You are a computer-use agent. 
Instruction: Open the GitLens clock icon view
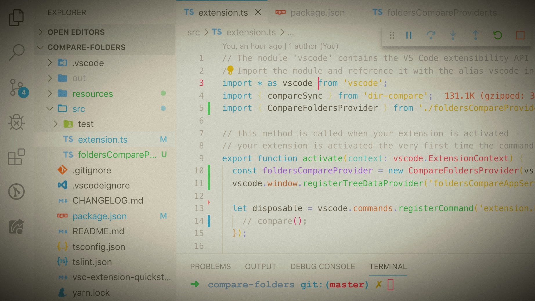pos(16,191)
